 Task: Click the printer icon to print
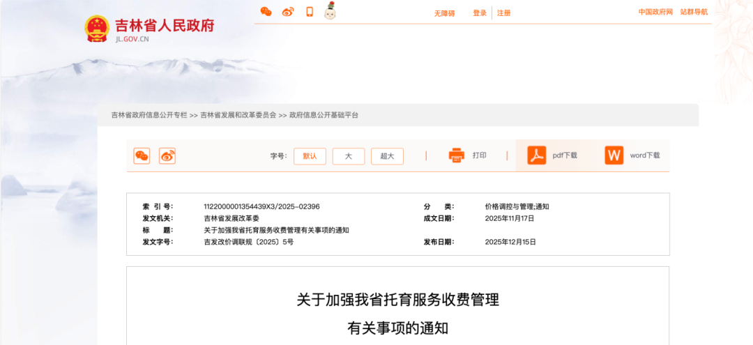click(x=457, y=155)
